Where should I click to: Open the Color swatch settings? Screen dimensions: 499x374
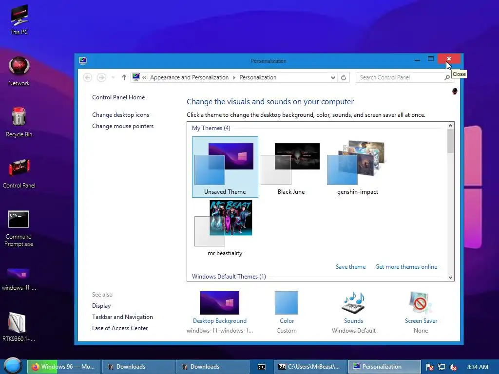tap(287, 303)
